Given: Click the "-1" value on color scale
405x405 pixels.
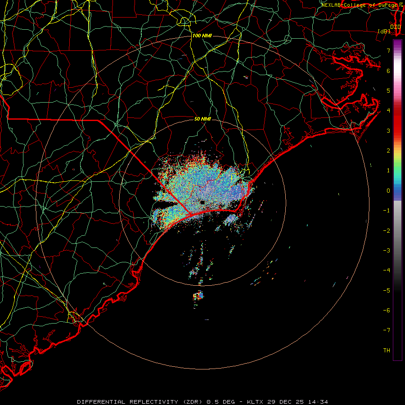Looking at the screenshot, I should click(387, 211).
